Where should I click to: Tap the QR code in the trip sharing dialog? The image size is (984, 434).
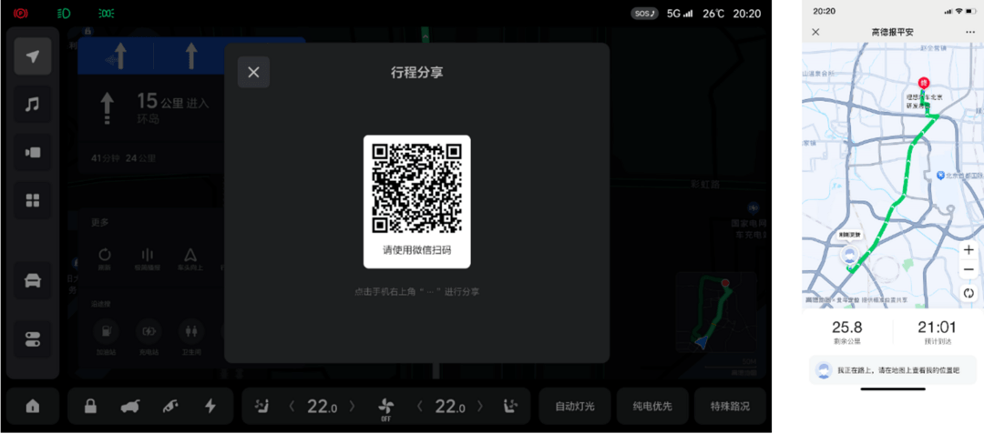click(x=416, y=188)
